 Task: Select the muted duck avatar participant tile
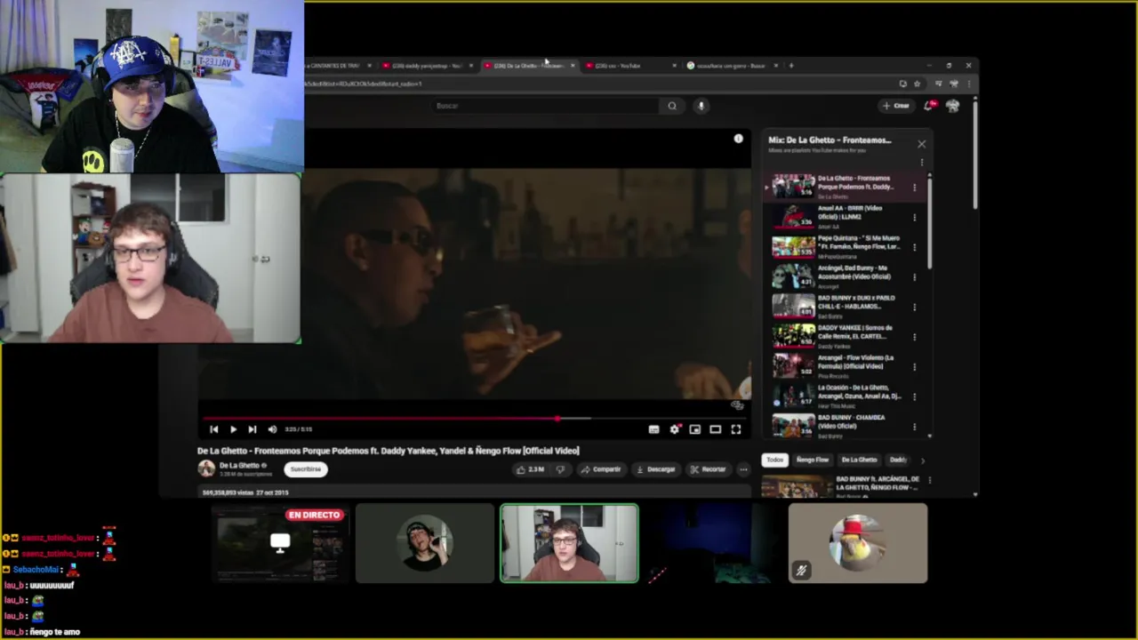click(858, 544)
